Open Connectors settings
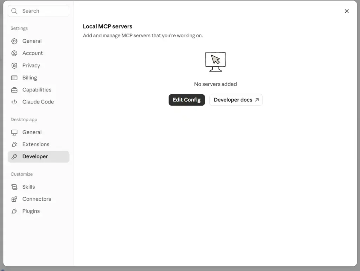The width and height of the screenshot is (360, 271). pyautogui.click(x=39, y=199)
